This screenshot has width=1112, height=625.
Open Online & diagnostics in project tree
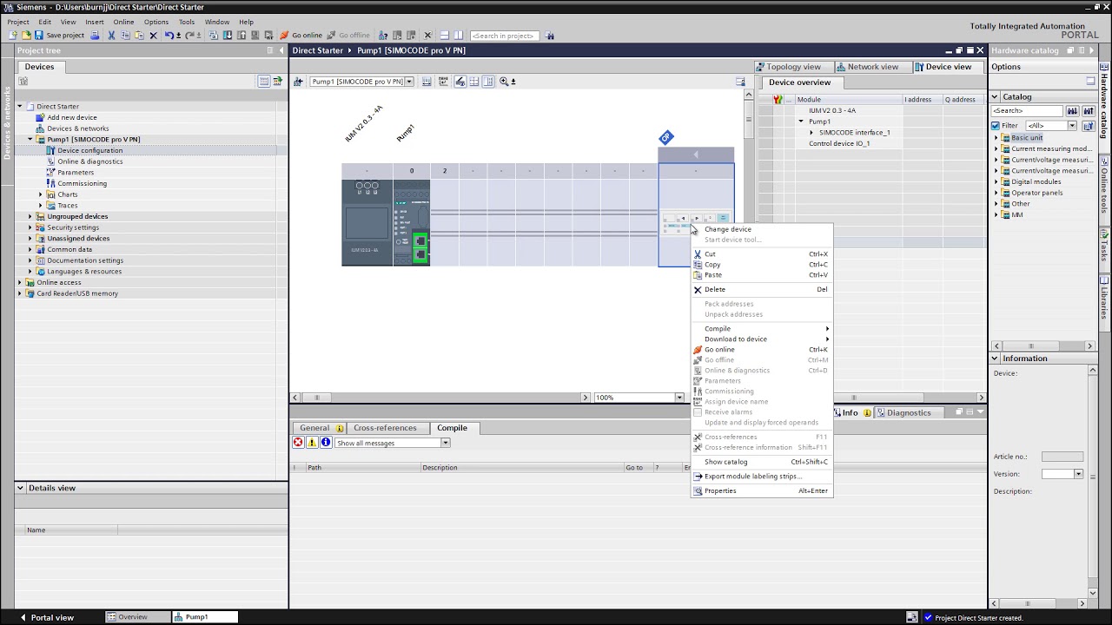coord(90,161)
